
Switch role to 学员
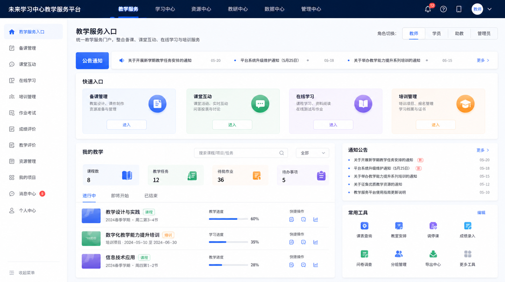[x=436, y=33]
